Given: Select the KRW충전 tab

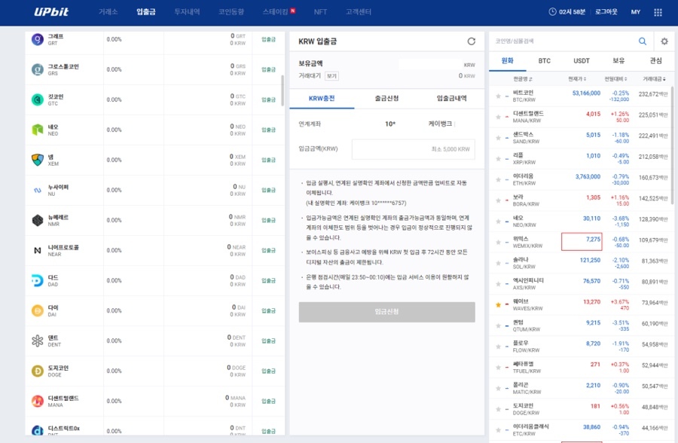Looking at the screenshot, I should point(322,98).
